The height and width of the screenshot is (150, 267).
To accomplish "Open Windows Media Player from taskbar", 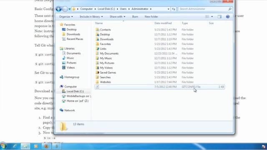I will [36, 146].
